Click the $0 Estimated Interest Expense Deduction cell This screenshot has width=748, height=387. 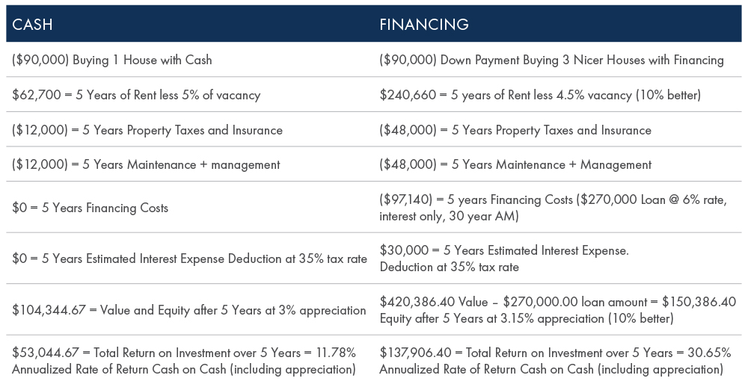pos(190,258)
